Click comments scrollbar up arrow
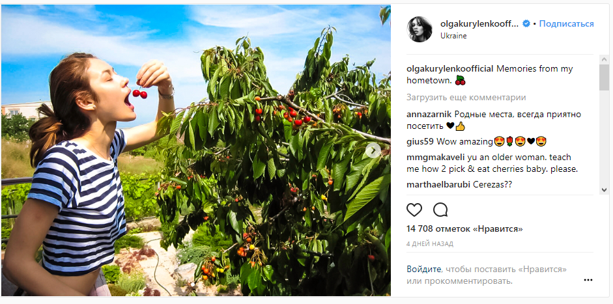Viewport: 613px width, 304px height. 604,60
